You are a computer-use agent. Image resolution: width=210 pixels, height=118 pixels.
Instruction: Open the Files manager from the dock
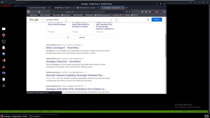click(4, 29)
